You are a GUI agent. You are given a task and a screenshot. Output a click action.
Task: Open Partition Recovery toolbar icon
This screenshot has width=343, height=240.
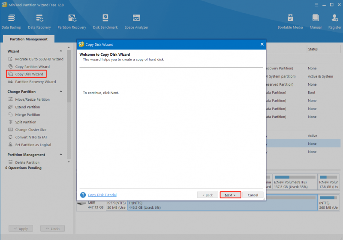72,21
